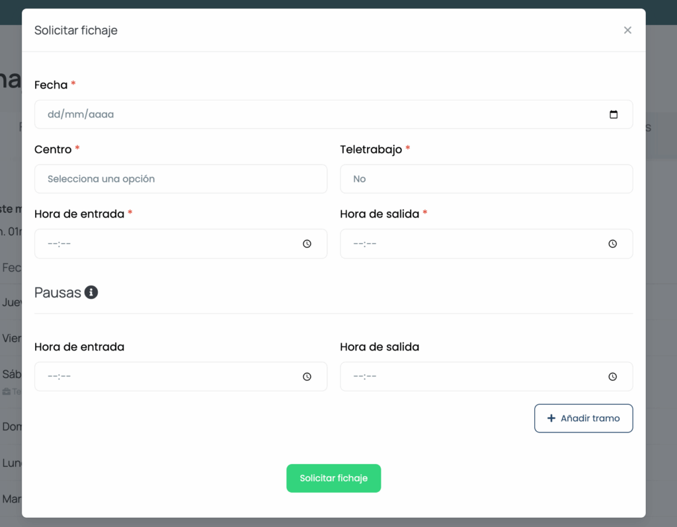677x527 pixels.
Task: Click the clock icon in work Hora de entrada
Action: pyautogui.click(x=307, y=244)
